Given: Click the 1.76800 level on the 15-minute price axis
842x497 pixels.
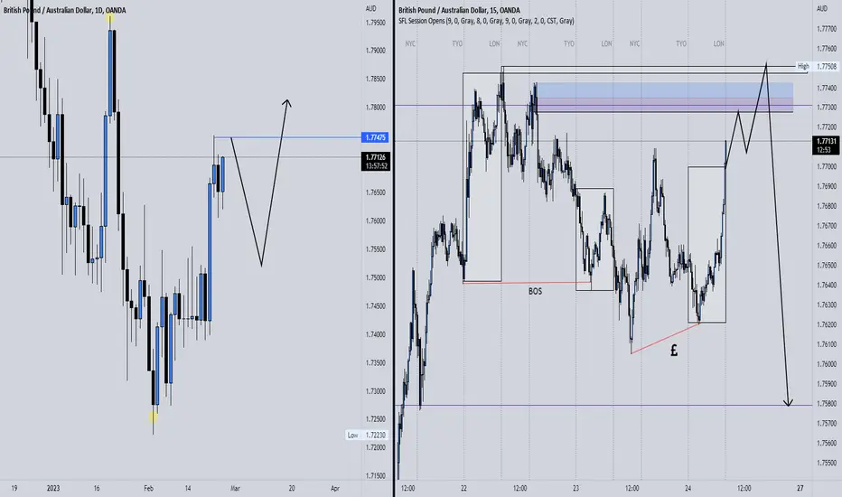Looking at the screenshot, I should [x=827, y=206].
